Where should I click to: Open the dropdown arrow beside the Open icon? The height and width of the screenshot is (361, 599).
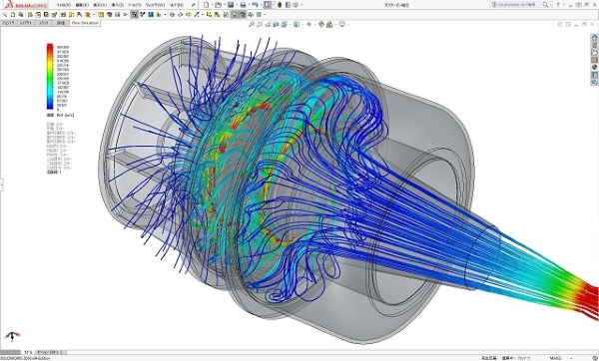(225, 5)
